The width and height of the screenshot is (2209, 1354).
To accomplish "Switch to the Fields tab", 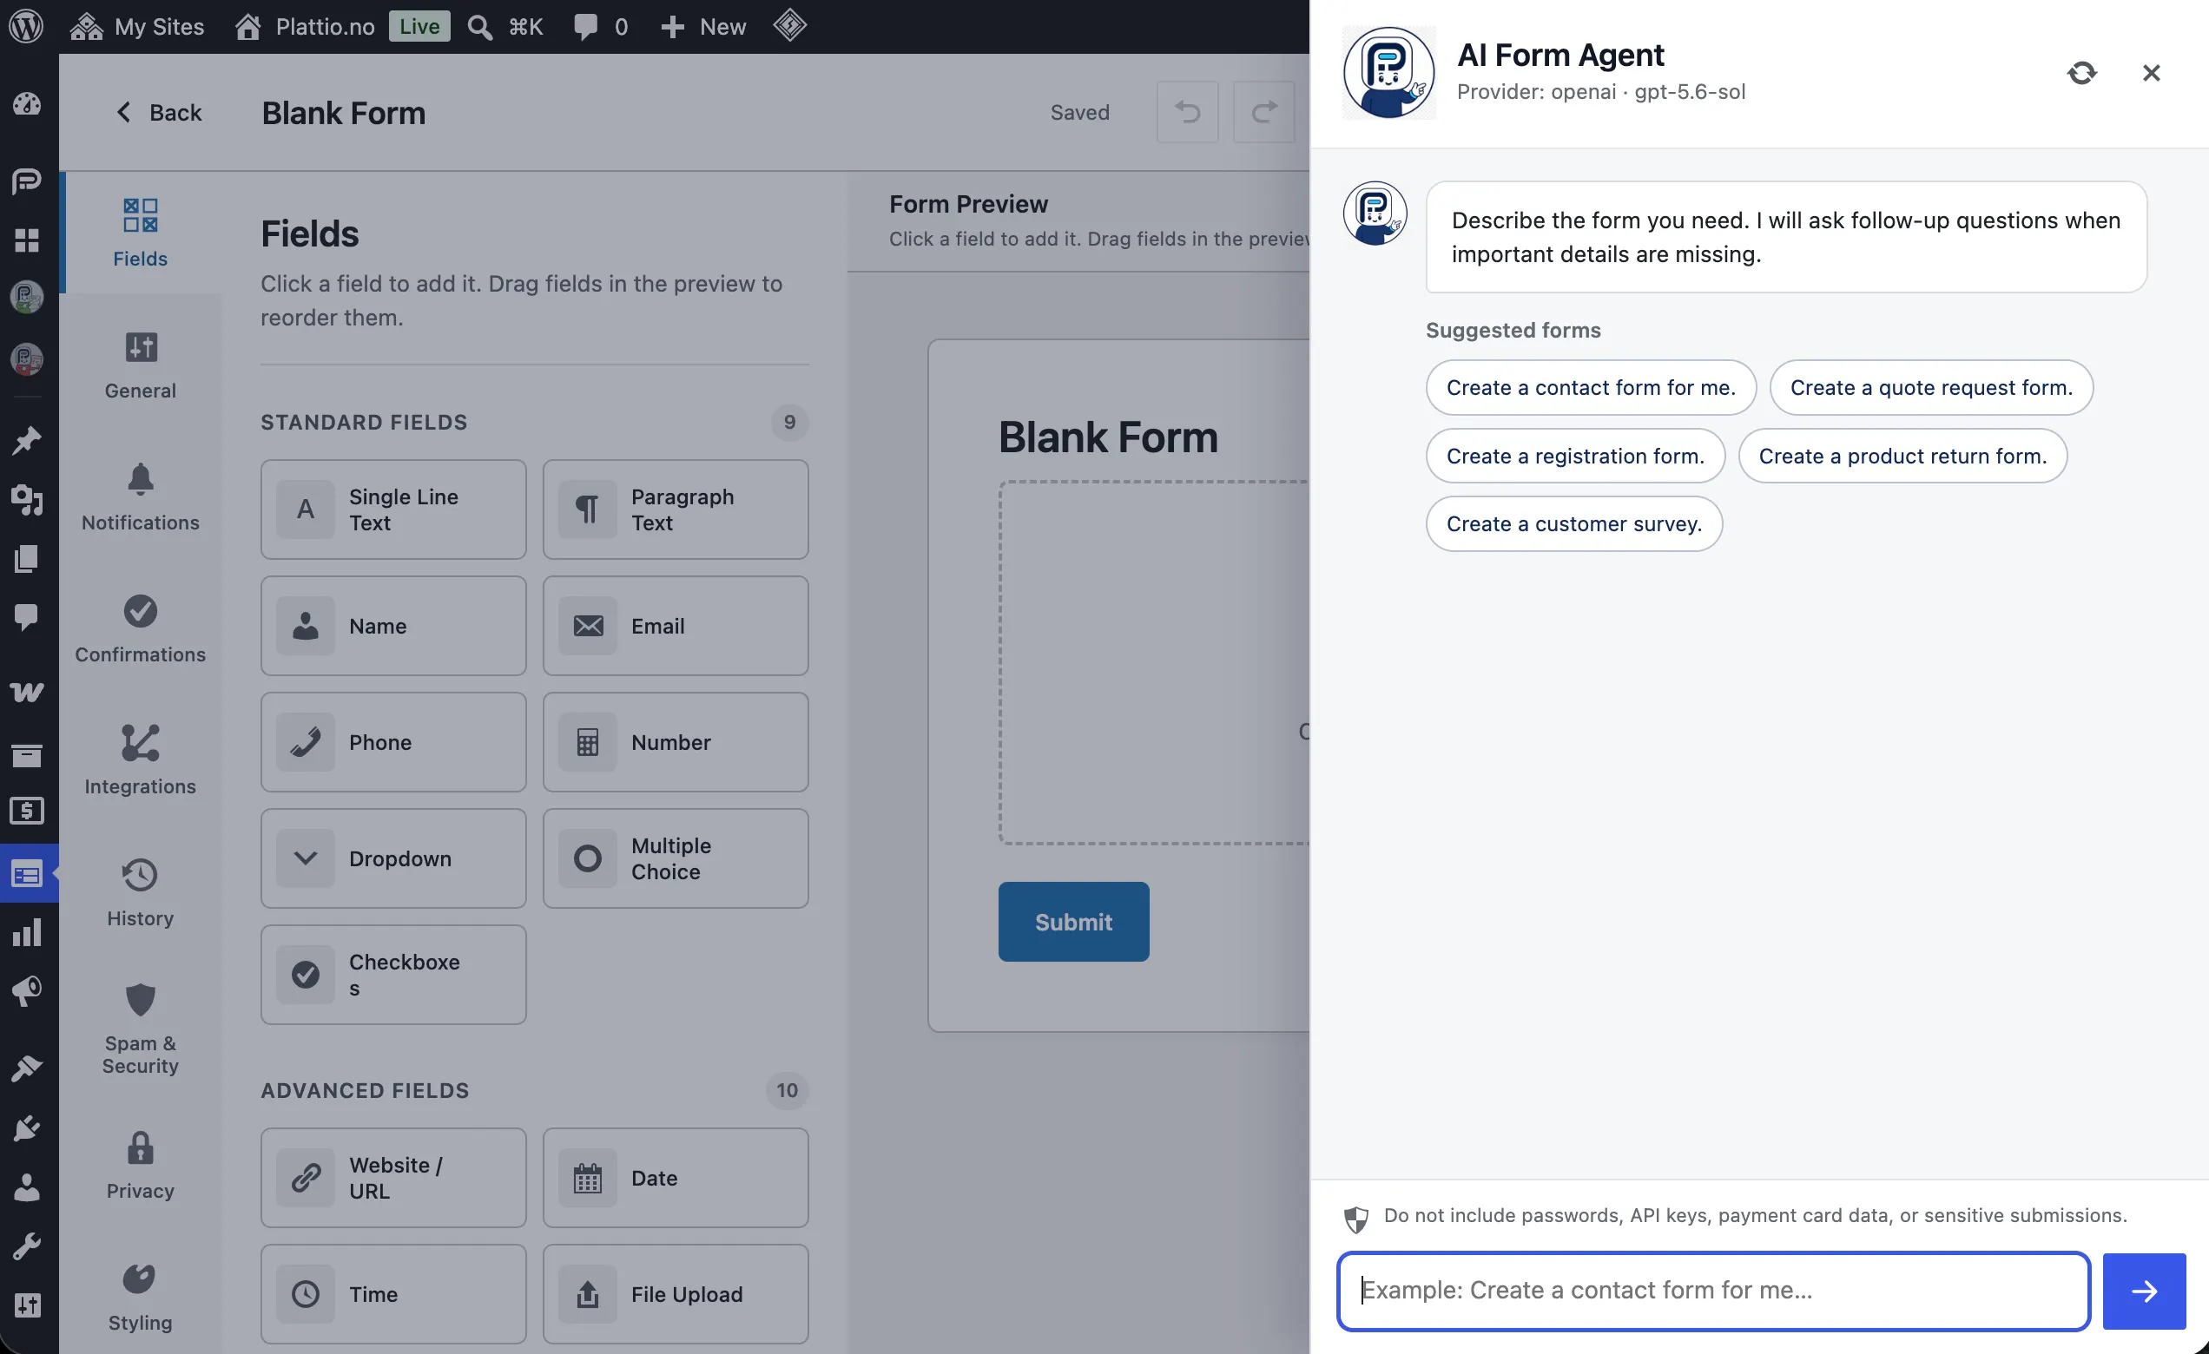I will pos(140,232).
